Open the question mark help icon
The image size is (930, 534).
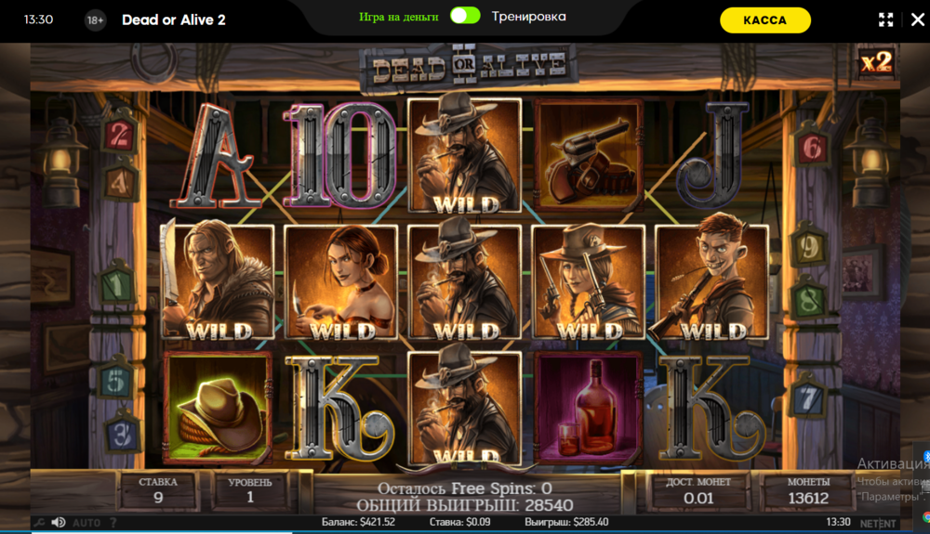coord(113,523)
